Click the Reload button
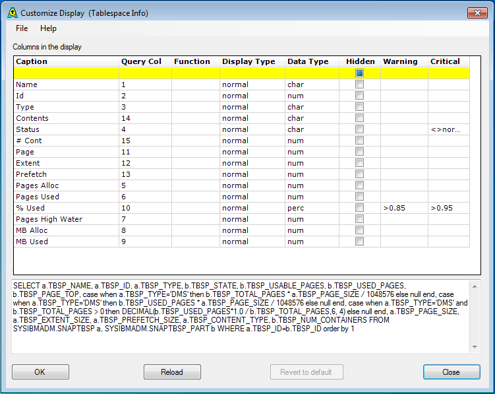The image size is (495, 394). tap(172, 372)
